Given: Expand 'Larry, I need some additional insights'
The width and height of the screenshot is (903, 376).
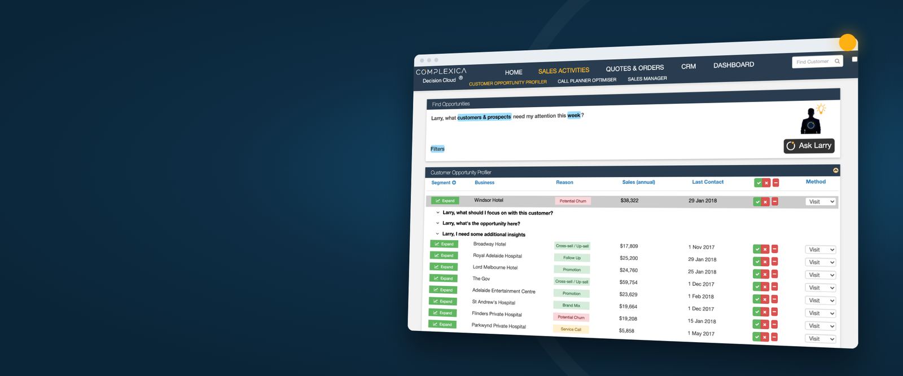Looking at the screenshot, I should [481, 234].
